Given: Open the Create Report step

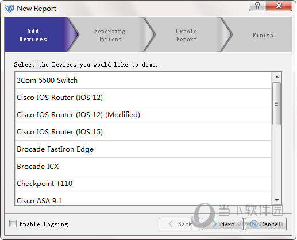Looking at the screenshot, I should pyautogui.click(x=187, y=34).
